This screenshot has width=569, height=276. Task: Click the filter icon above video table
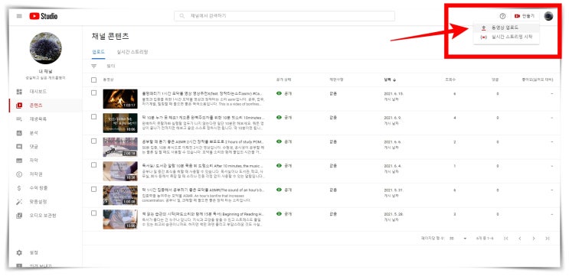click(x=94, y=66)
